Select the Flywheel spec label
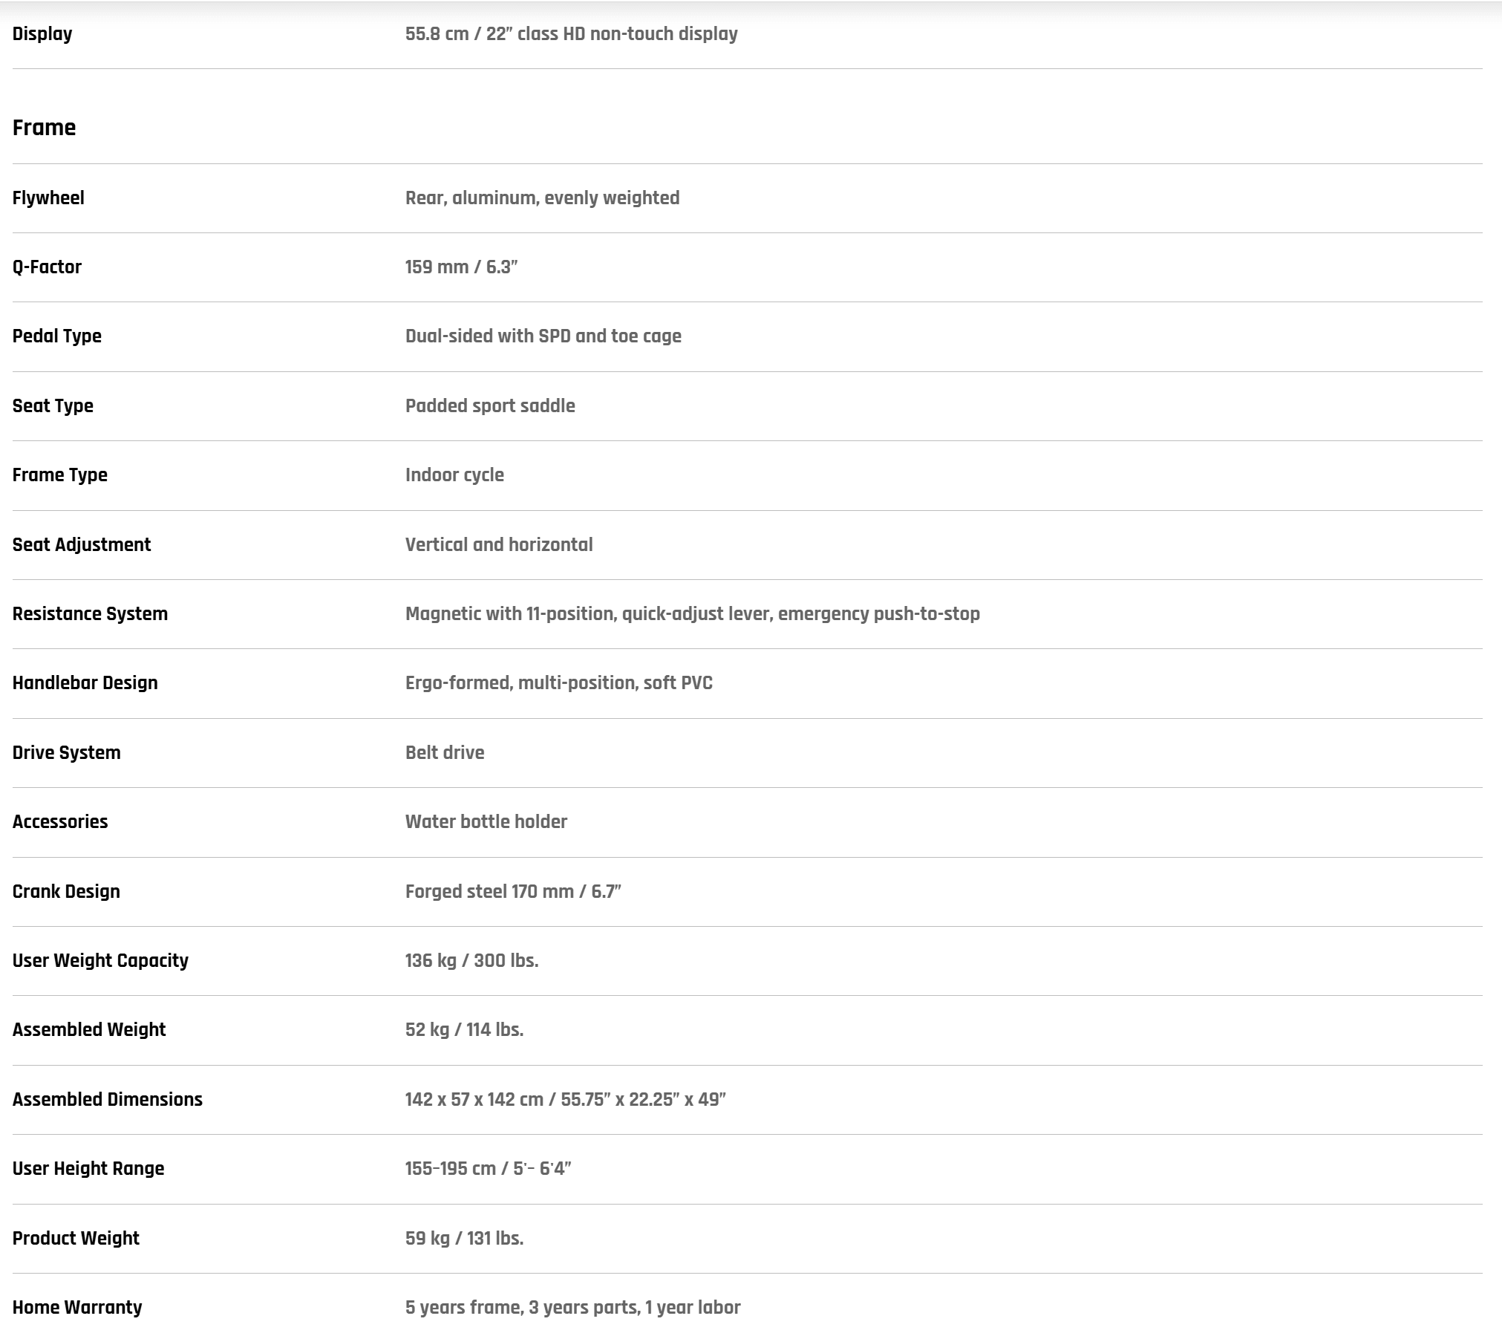 pyautogui.click(x=48, y=198)
